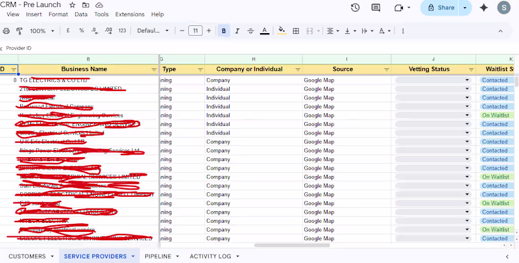This screenshot has height=263, width=519.
Task: Click the print icon in toolbar
Action: coord(6,31)
